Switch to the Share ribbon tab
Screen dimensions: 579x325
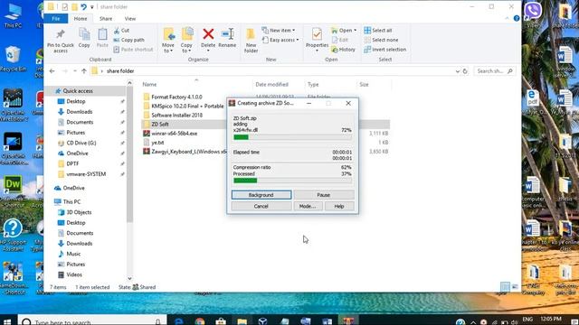[x=106, y=18]
